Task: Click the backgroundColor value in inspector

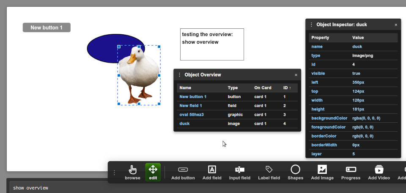Action: [x=366, y=118]
